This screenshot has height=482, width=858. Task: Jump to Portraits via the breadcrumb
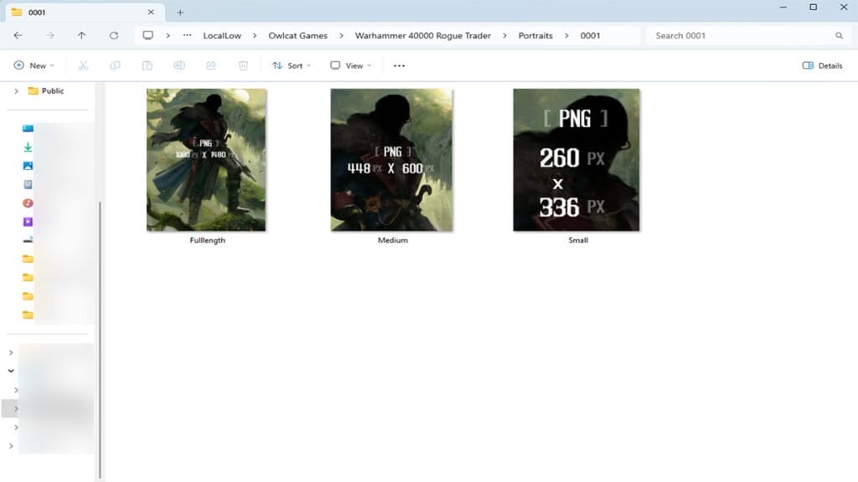click(536, 35)
